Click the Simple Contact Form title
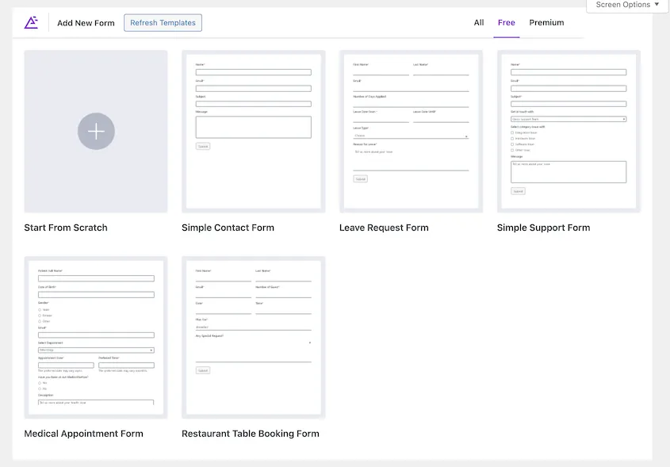The image size is (670, 467). 228,228
